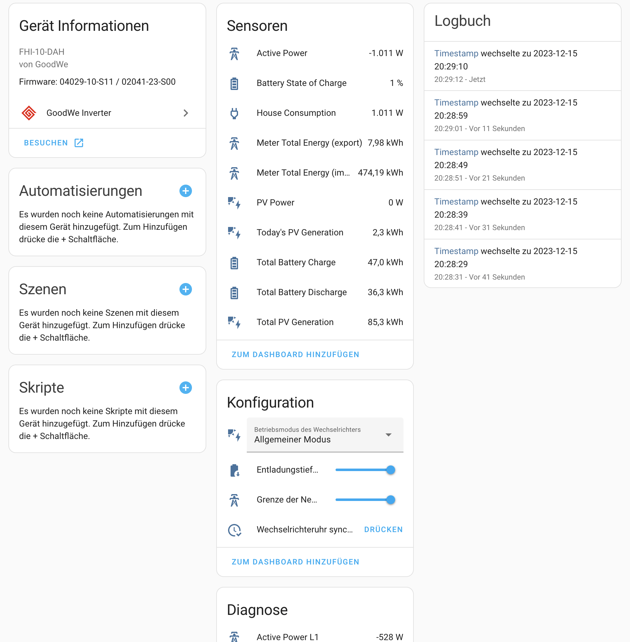
Task: Add a new automation with plus icon
Action: tap(185, 191)
